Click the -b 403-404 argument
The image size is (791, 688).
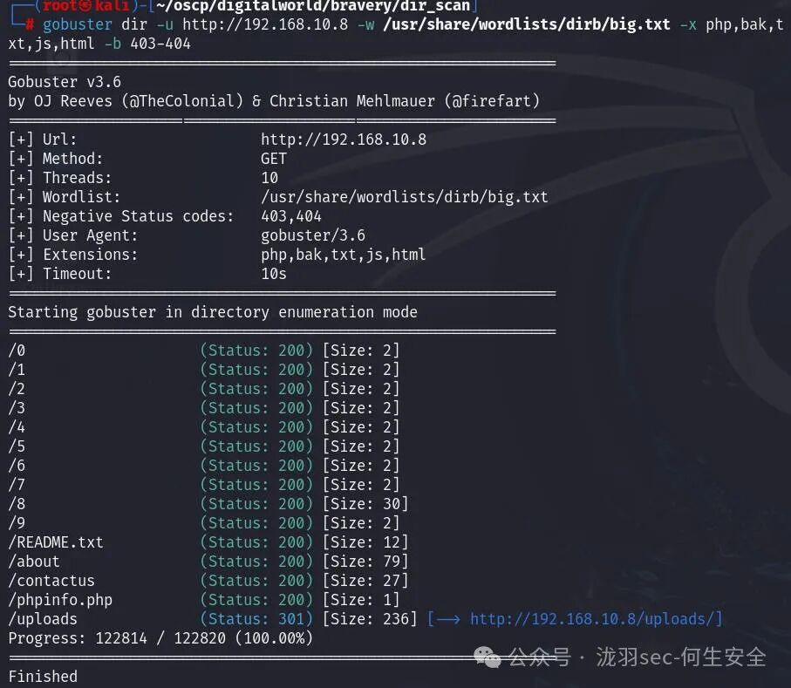click(x=147, y=44)
